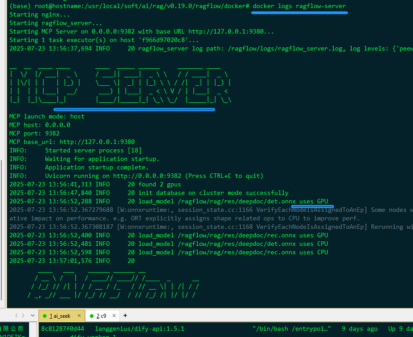Click the "rec.onnx uses GPU" log line

169,235
